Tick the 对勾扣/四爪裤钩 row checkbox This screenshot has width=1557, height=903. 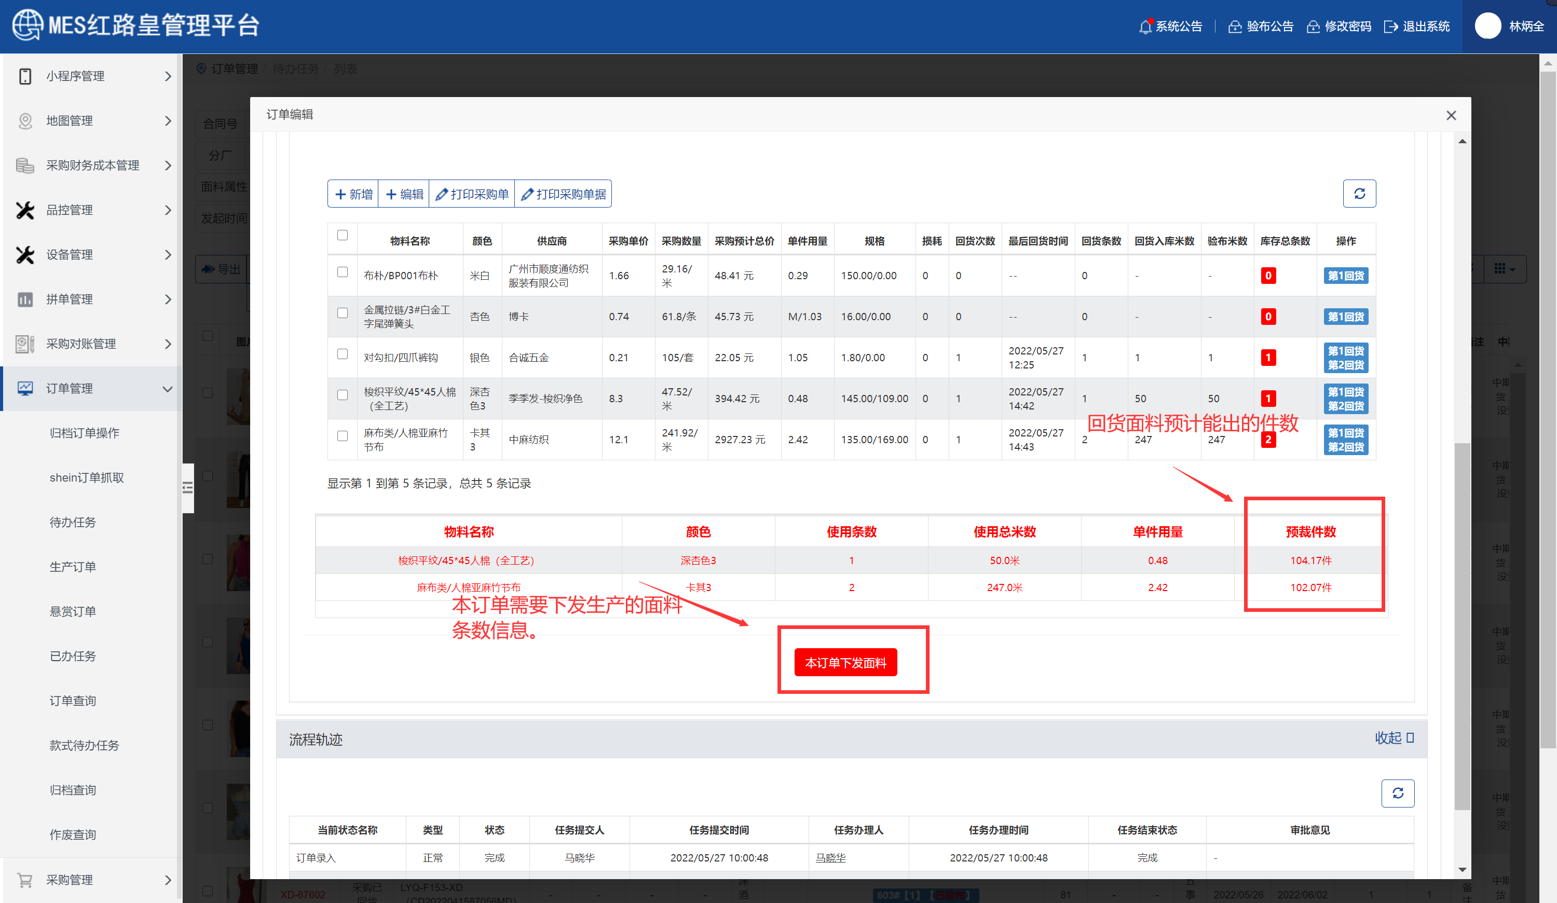pyautogui.click(x=343, y=354)
